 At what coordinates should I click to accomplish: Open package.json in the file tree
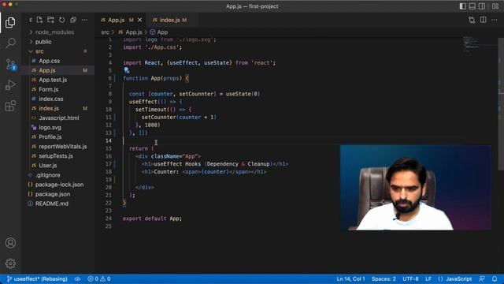pyautogui.click(x=53, y=194)
